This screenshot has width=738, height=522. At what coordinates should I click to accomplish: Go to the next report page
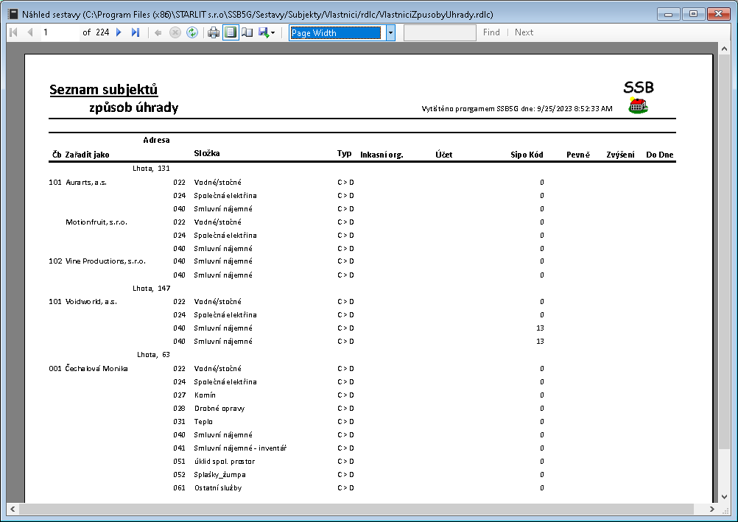(119, 32)
